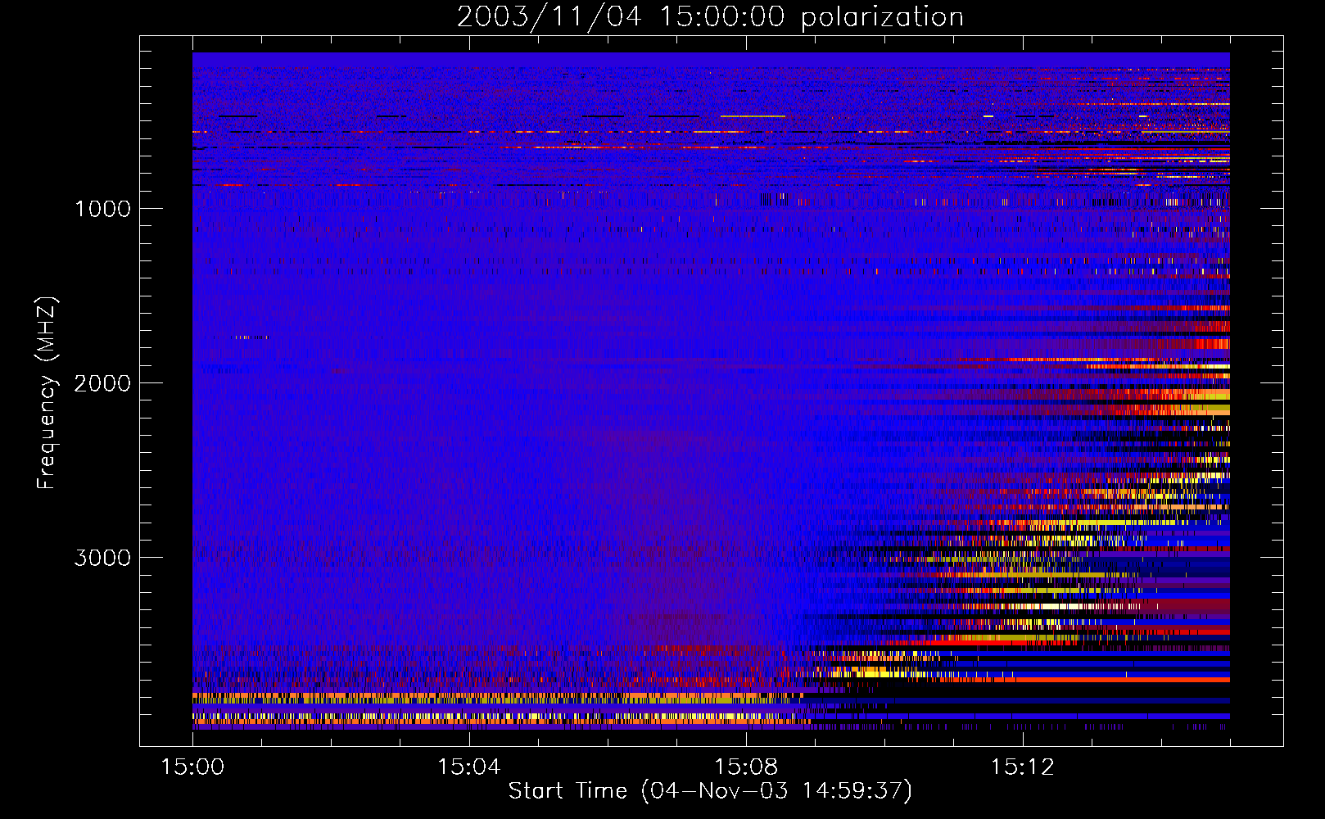This screenshot has height=819, width=1325.
Task: Click the 1000 frequency tick label
Action: pos(102,209)
